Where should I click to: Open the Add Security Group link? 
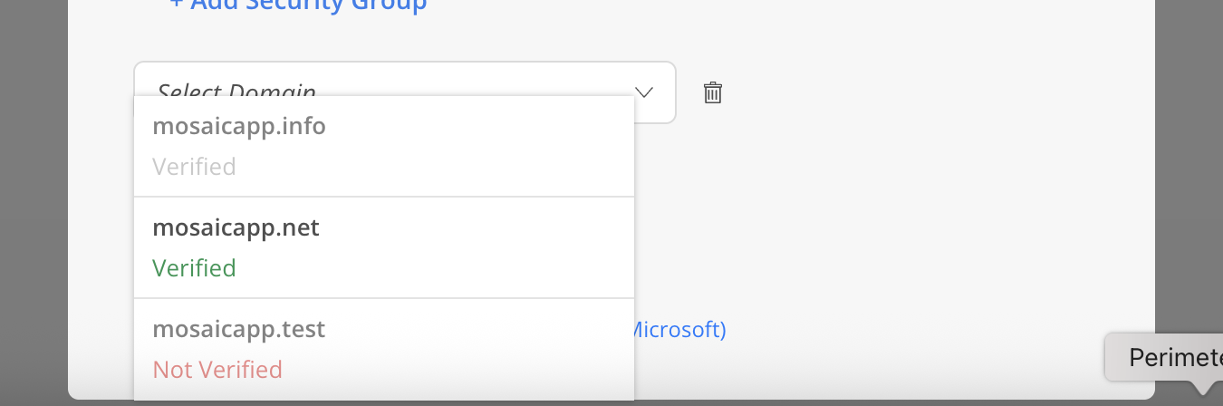[x=298, y=5]
